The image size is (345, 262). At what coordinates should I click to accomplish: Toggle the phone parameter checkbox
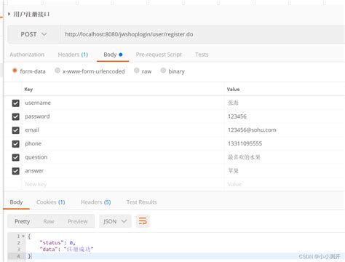click(x=16, y=144)
